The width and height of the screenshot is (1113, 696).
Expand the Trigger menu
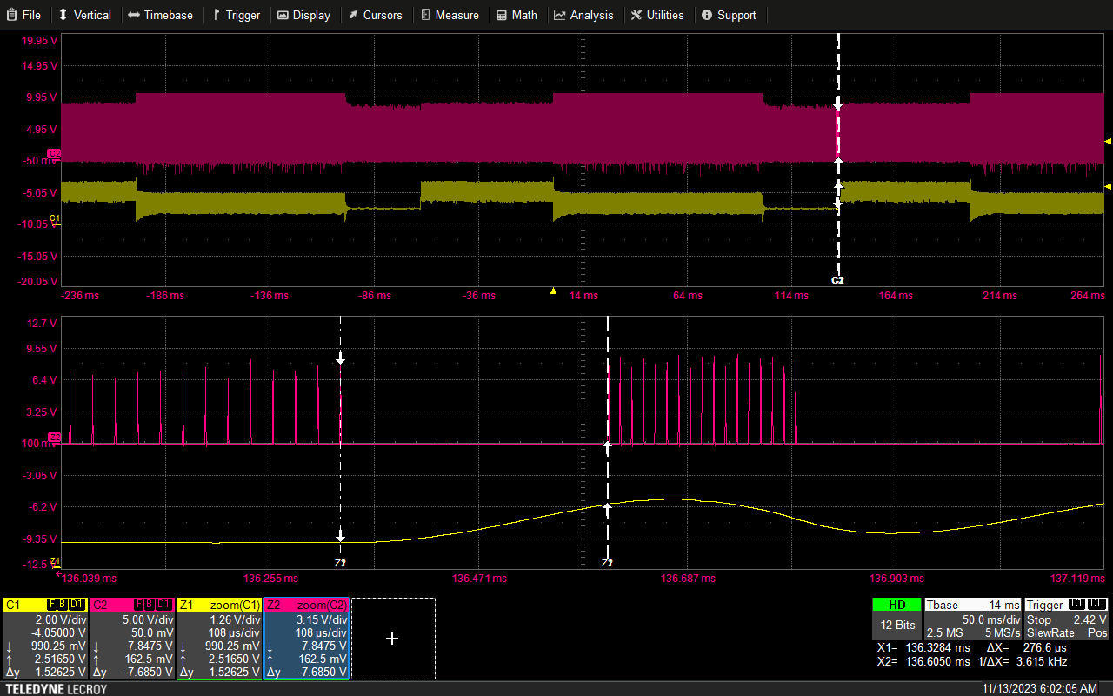coord(236,15)
